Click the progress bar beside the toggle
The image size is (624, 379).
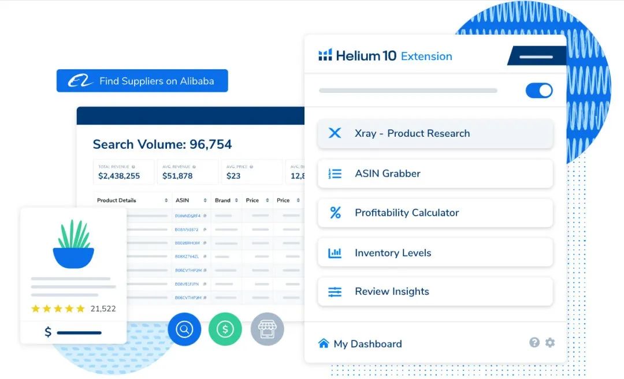point(408,91)
